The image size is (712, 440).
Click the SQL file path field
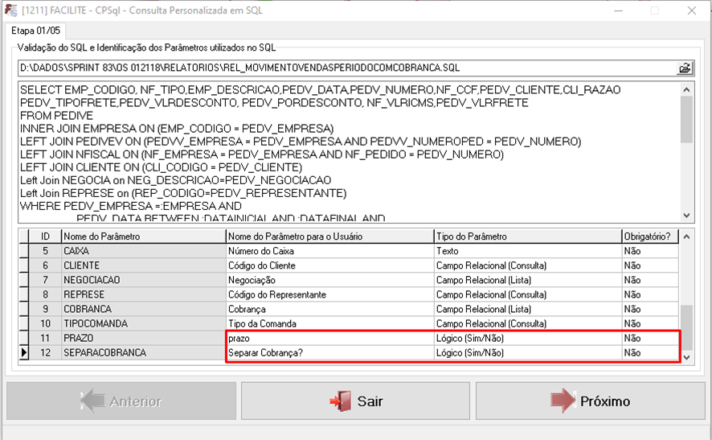346,68
